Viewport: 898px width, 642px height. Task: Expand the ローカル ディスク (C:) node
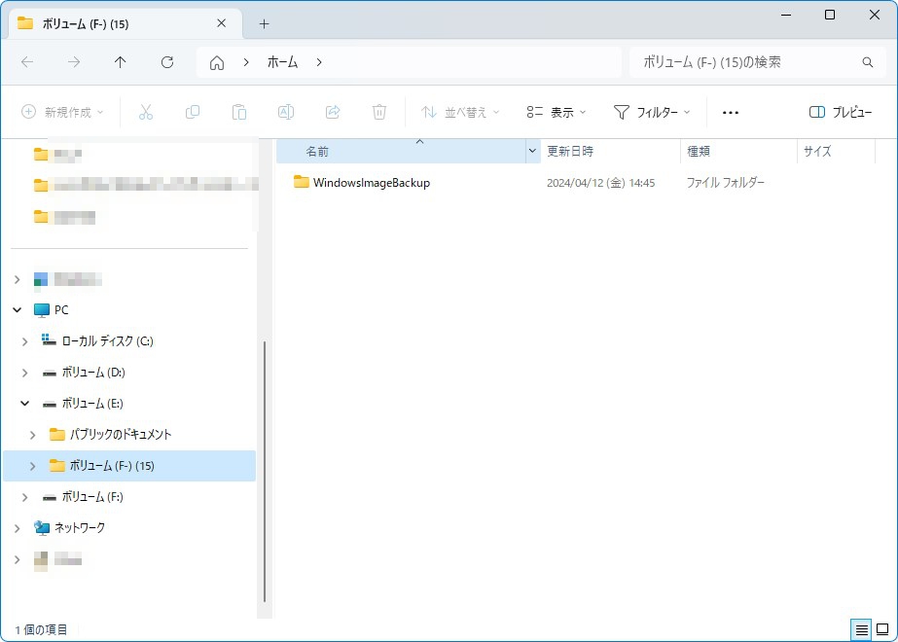point(25,341)
